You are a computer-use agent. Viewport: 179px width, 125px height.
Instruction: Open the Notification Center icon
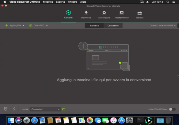[173, 2]
